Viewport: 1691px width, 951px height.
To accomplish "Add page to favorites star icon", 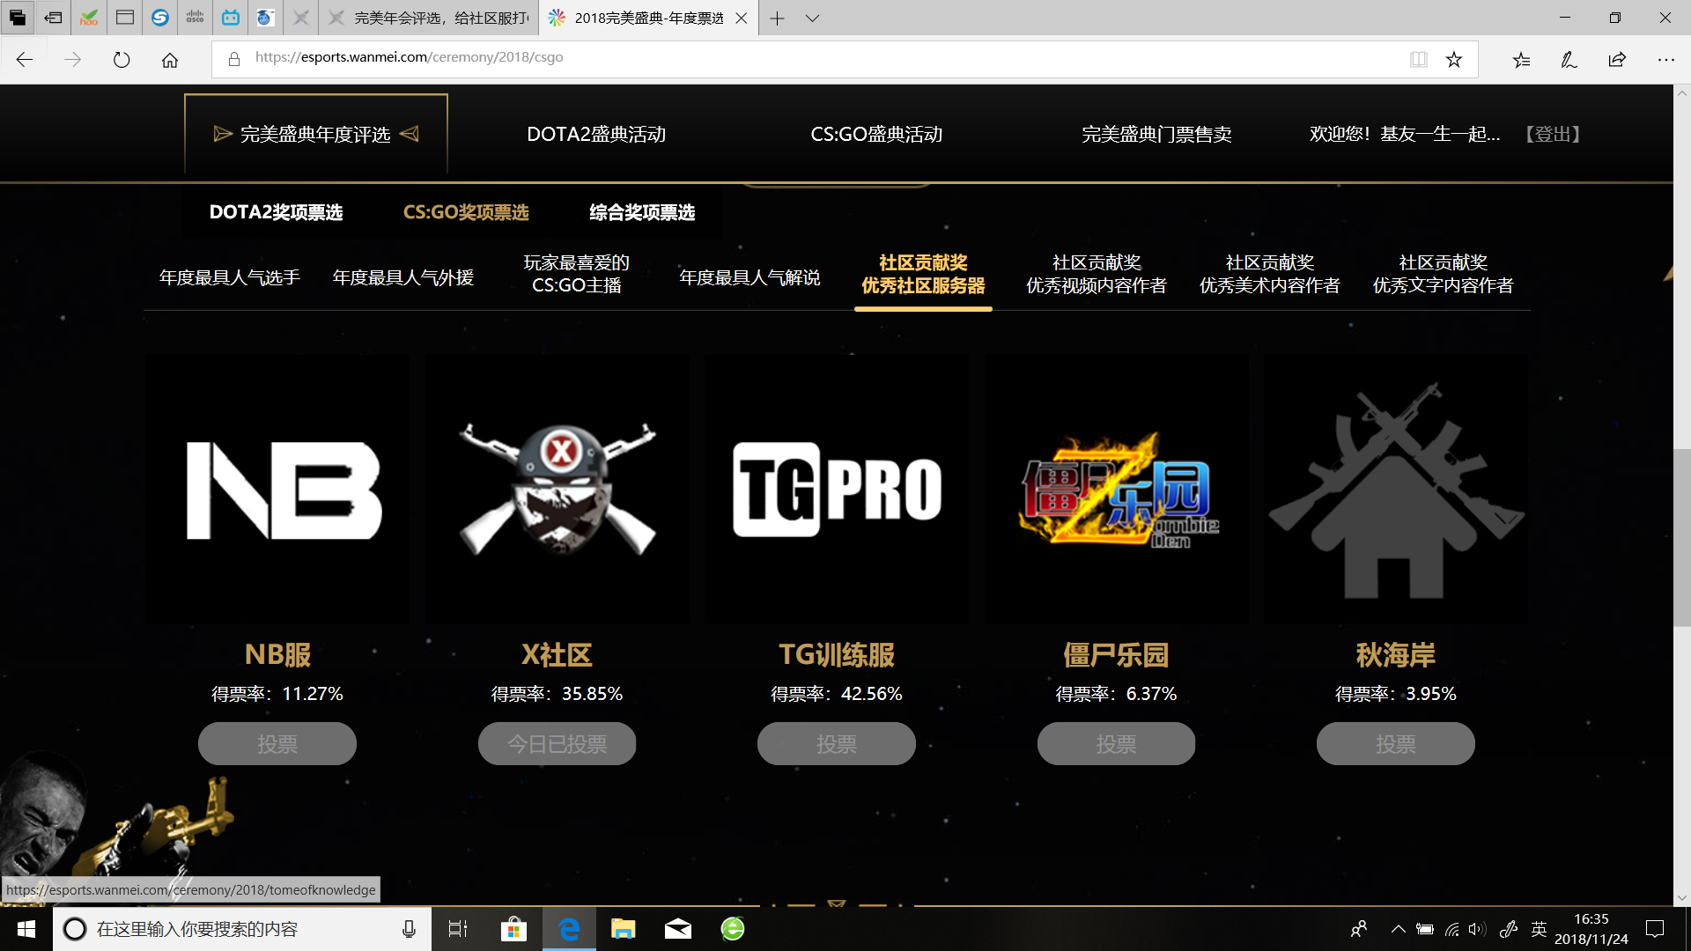I will pos(1454,60).
